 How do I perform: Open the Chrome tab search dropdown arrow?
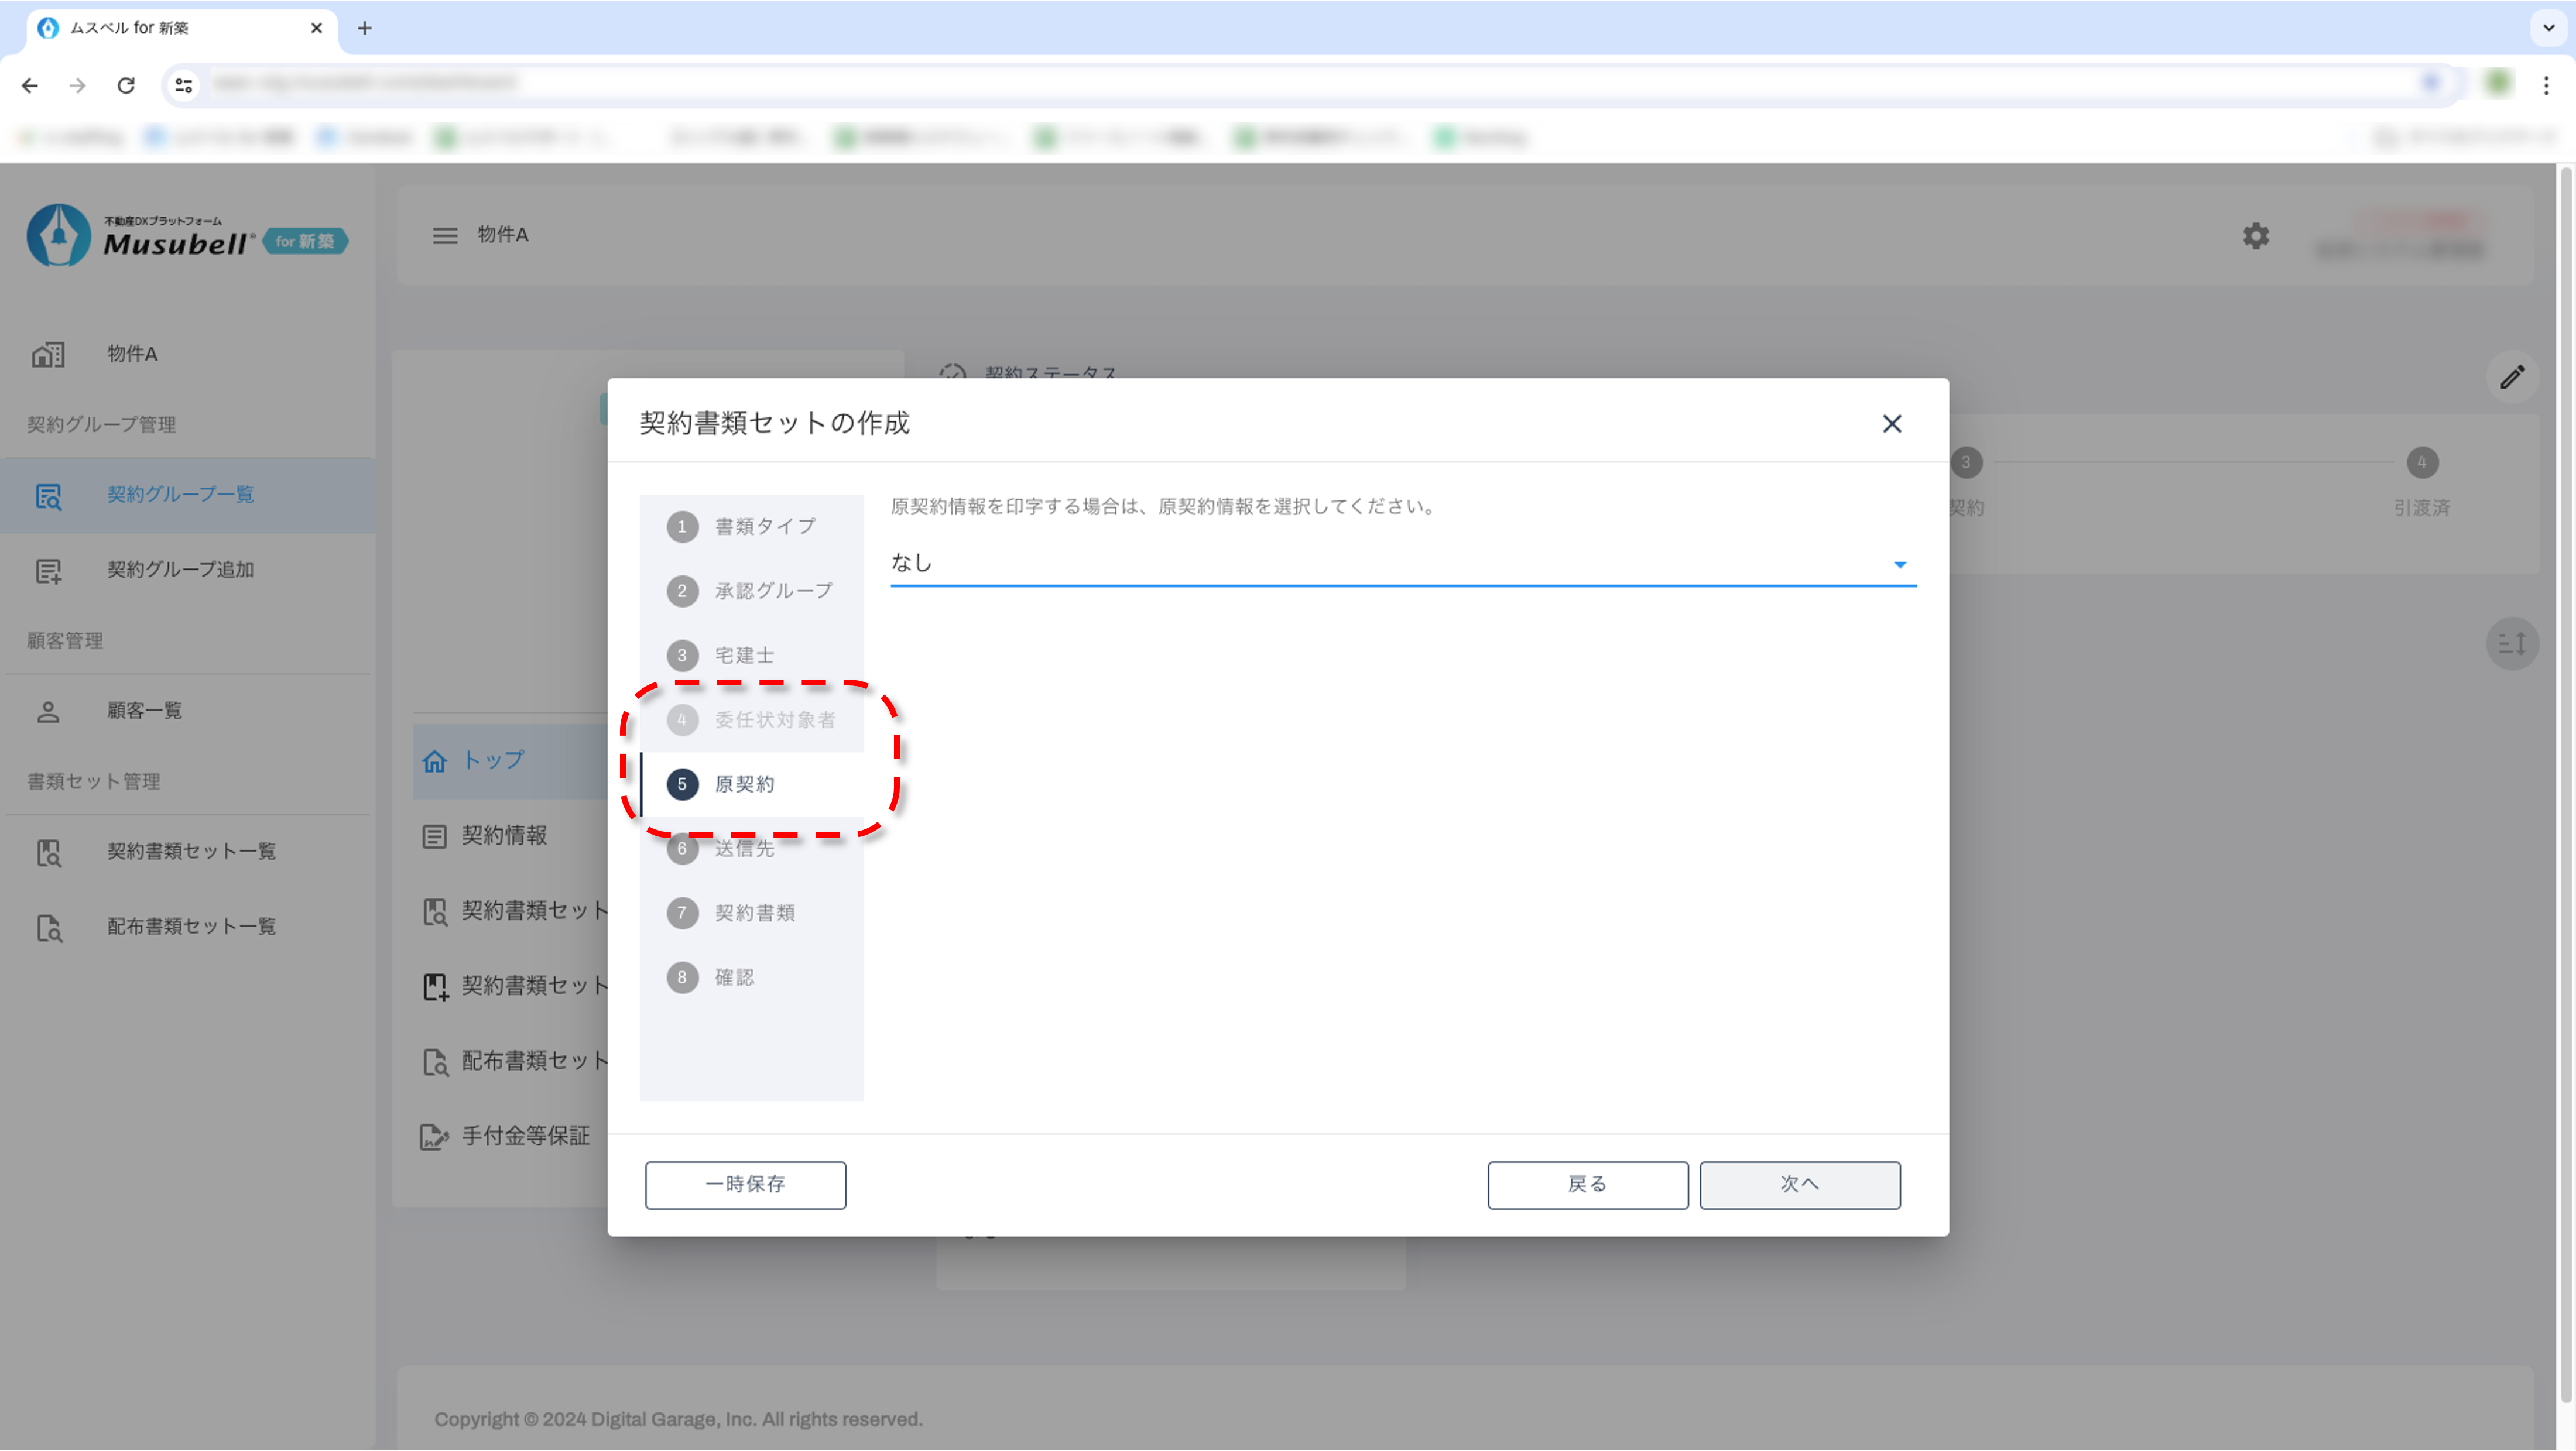[2548, 27]
